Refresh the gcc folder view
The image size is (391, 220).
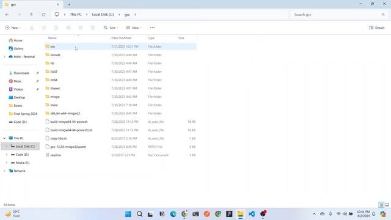pyautogui.click(x=43, y=15)
